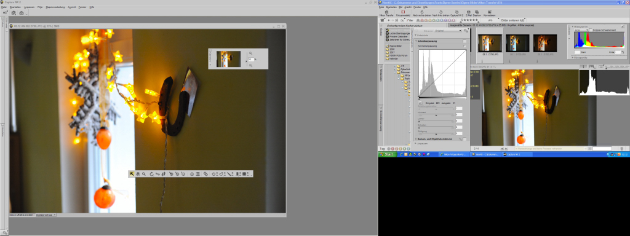Click the curve pencil icon beside Eingabe
Screen dimensions: 630x236
coord(420,103)
